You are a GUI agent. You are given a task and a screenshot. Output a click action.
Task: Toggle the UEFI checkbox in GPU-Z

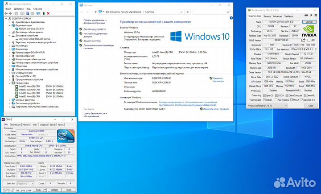coord(309,40)
